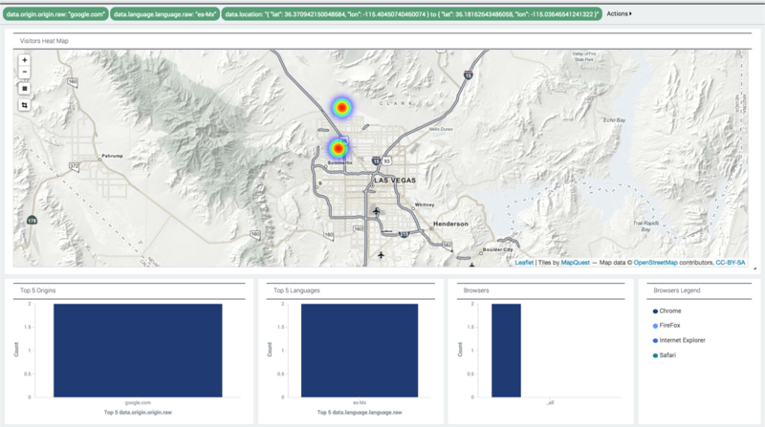Click the es-Mx bar in Top 5 Languages
Screen dimensions: 765x427
(360, 351)
